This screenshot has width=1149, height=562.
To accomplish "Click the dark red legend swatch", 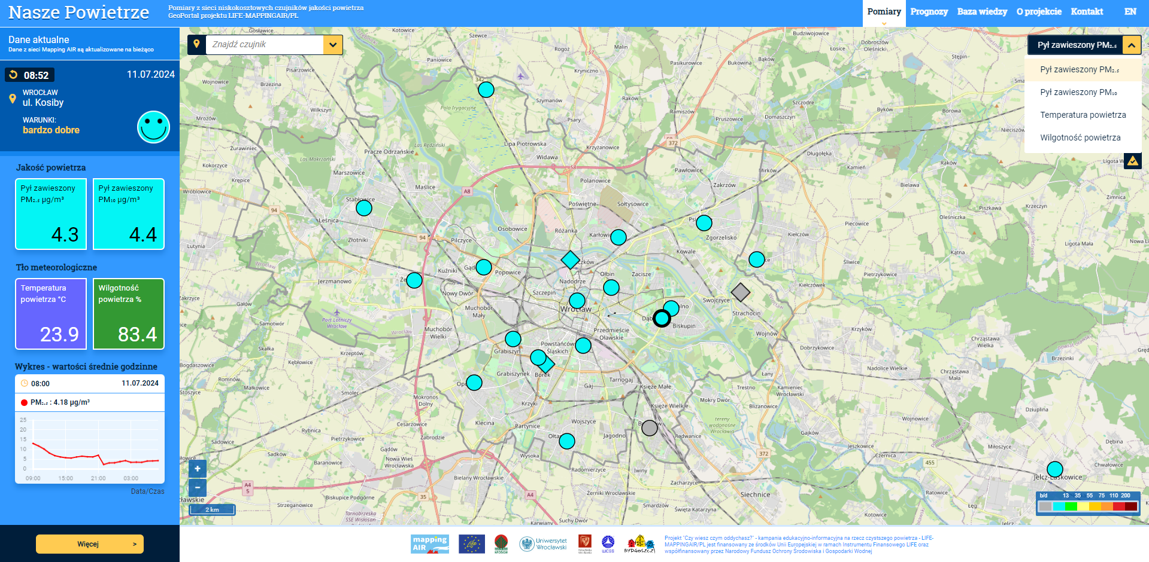I will [1130, 506].
